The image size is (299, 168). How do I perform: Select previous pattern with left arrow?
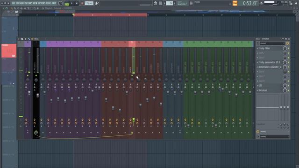tap(164, 3)
